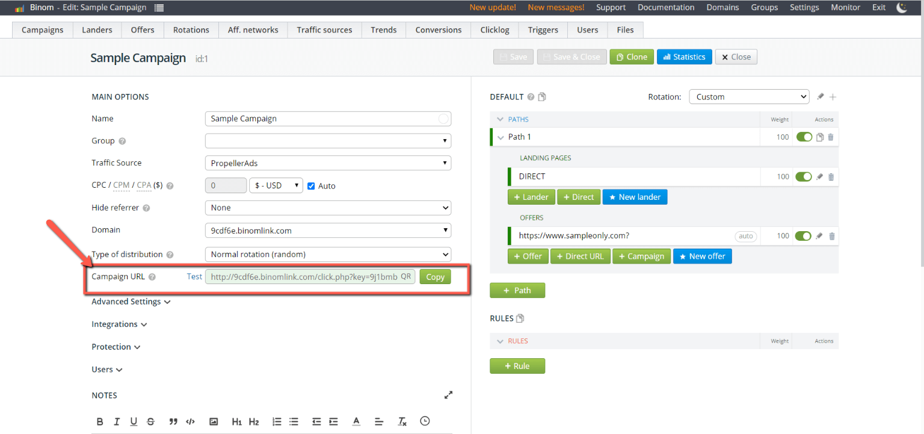
Task: Edit the selected rotation pencil icon
Action: (x=821, y=96)
